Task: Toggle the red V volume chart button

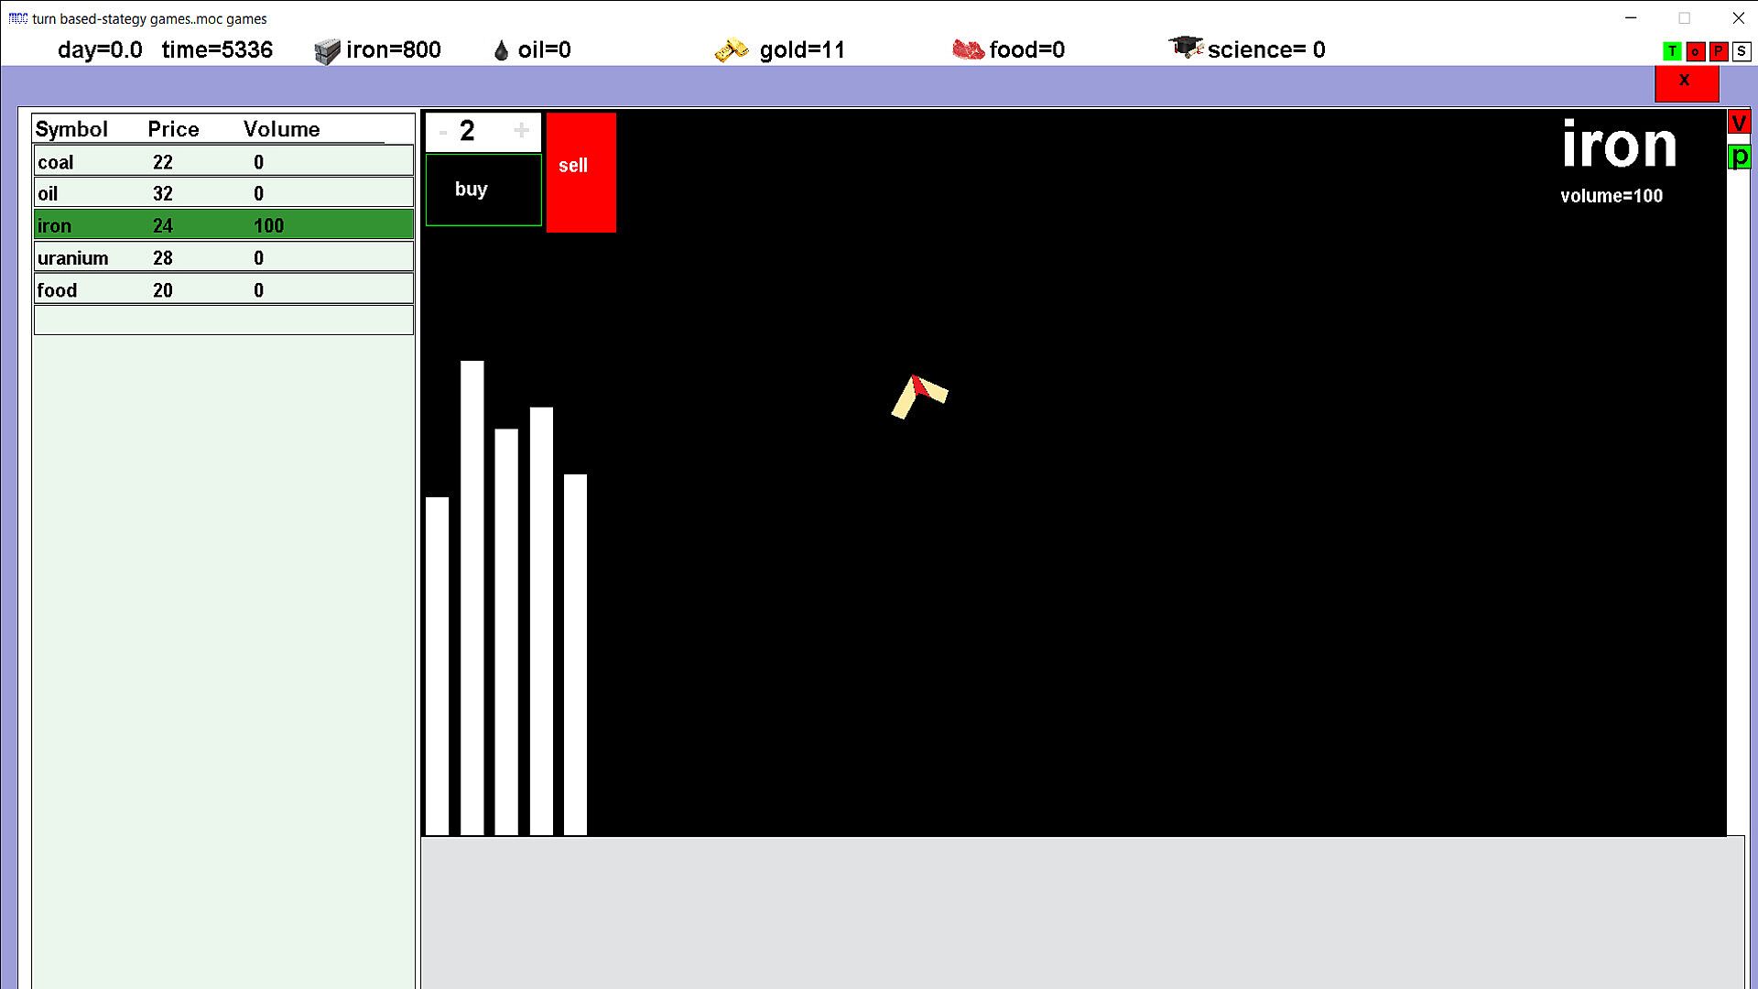Action: (1739, 123)
